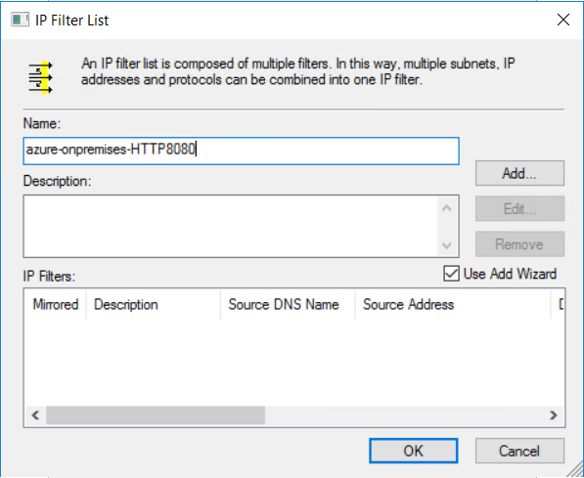Click the Description box scroll down arrow
The height and width of the screenshot is (478, 584).
point(447,245)
